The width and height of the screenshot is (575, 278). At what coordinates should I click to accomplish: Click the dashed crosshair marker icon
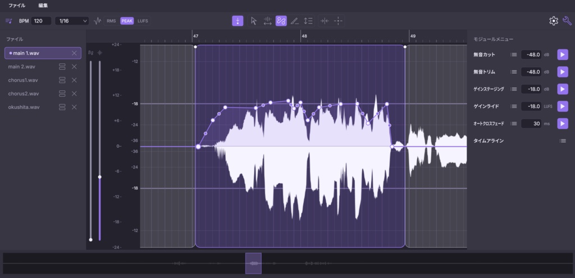tap(338, 21)
